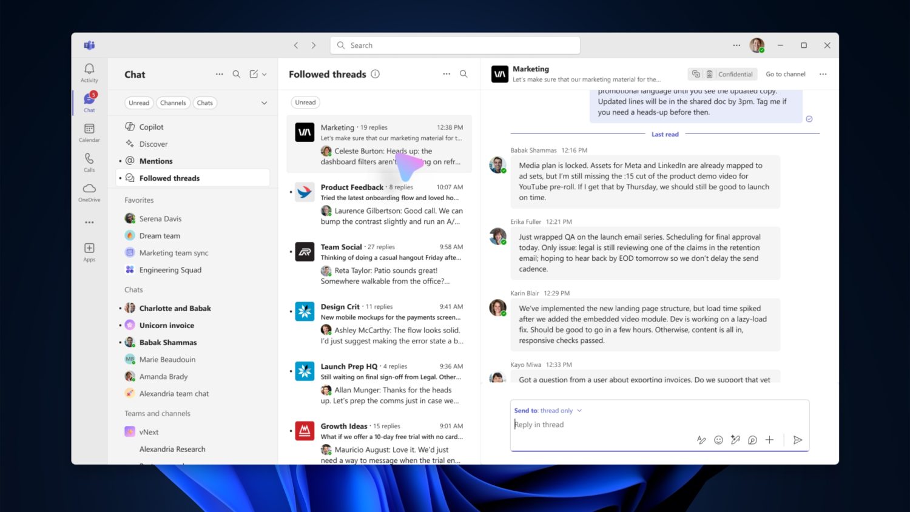Expand the chat filter chevron
Viewport: 910px width, 512px height.
(264, 103)
